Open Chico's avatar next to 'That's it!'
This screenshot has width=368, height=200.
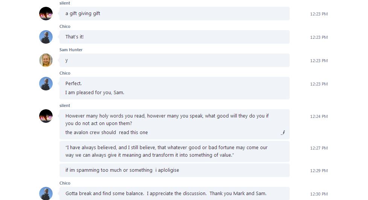tap(46, 37)
